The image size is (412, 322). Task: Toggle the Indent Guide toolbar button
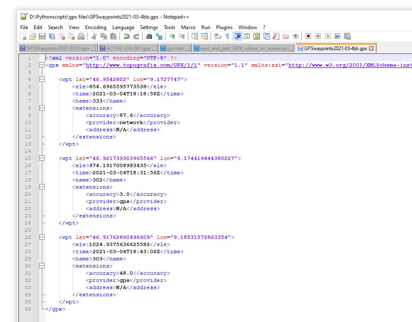237,37
